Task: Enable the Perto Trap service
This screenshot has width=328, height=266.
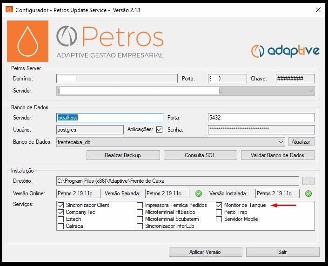Action: 219,212
